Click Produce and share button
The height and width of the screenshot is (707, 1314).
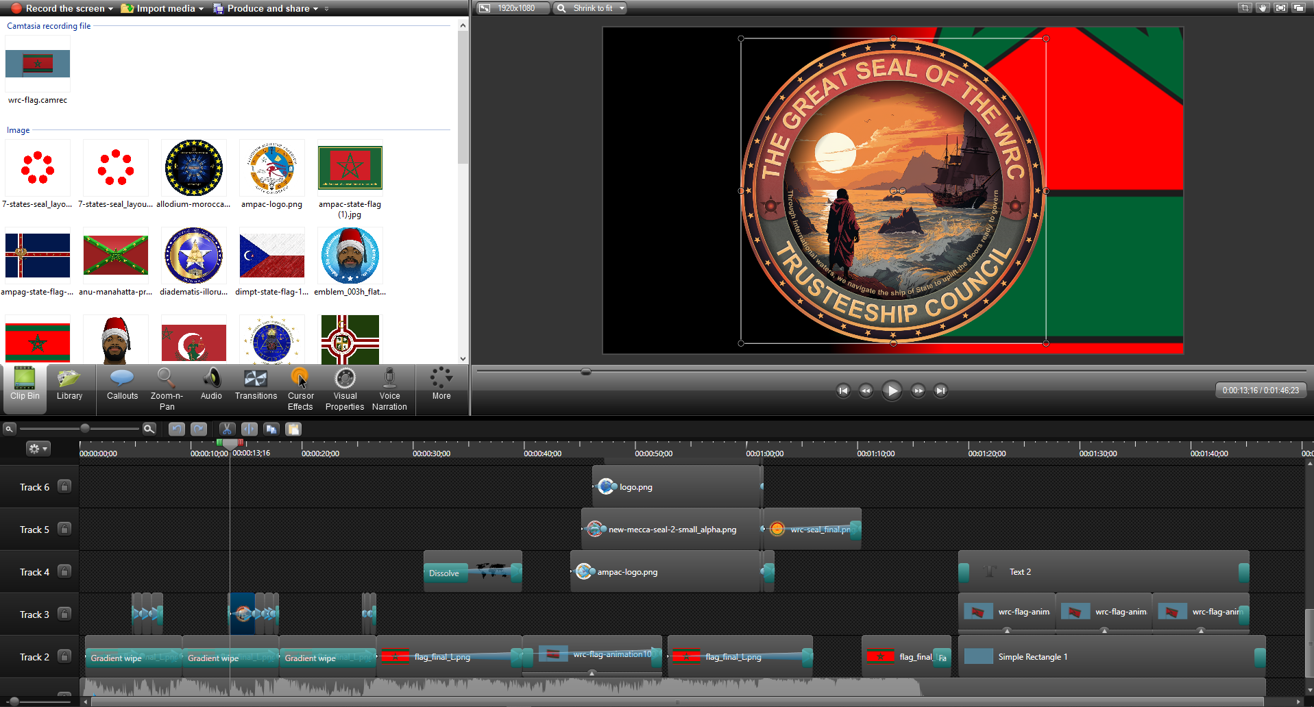[x=260, y=8]
